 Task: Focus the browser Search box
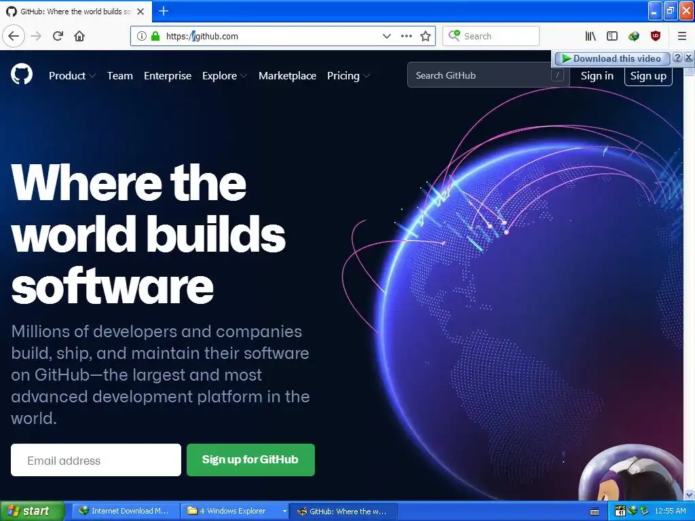click(491, 36)
